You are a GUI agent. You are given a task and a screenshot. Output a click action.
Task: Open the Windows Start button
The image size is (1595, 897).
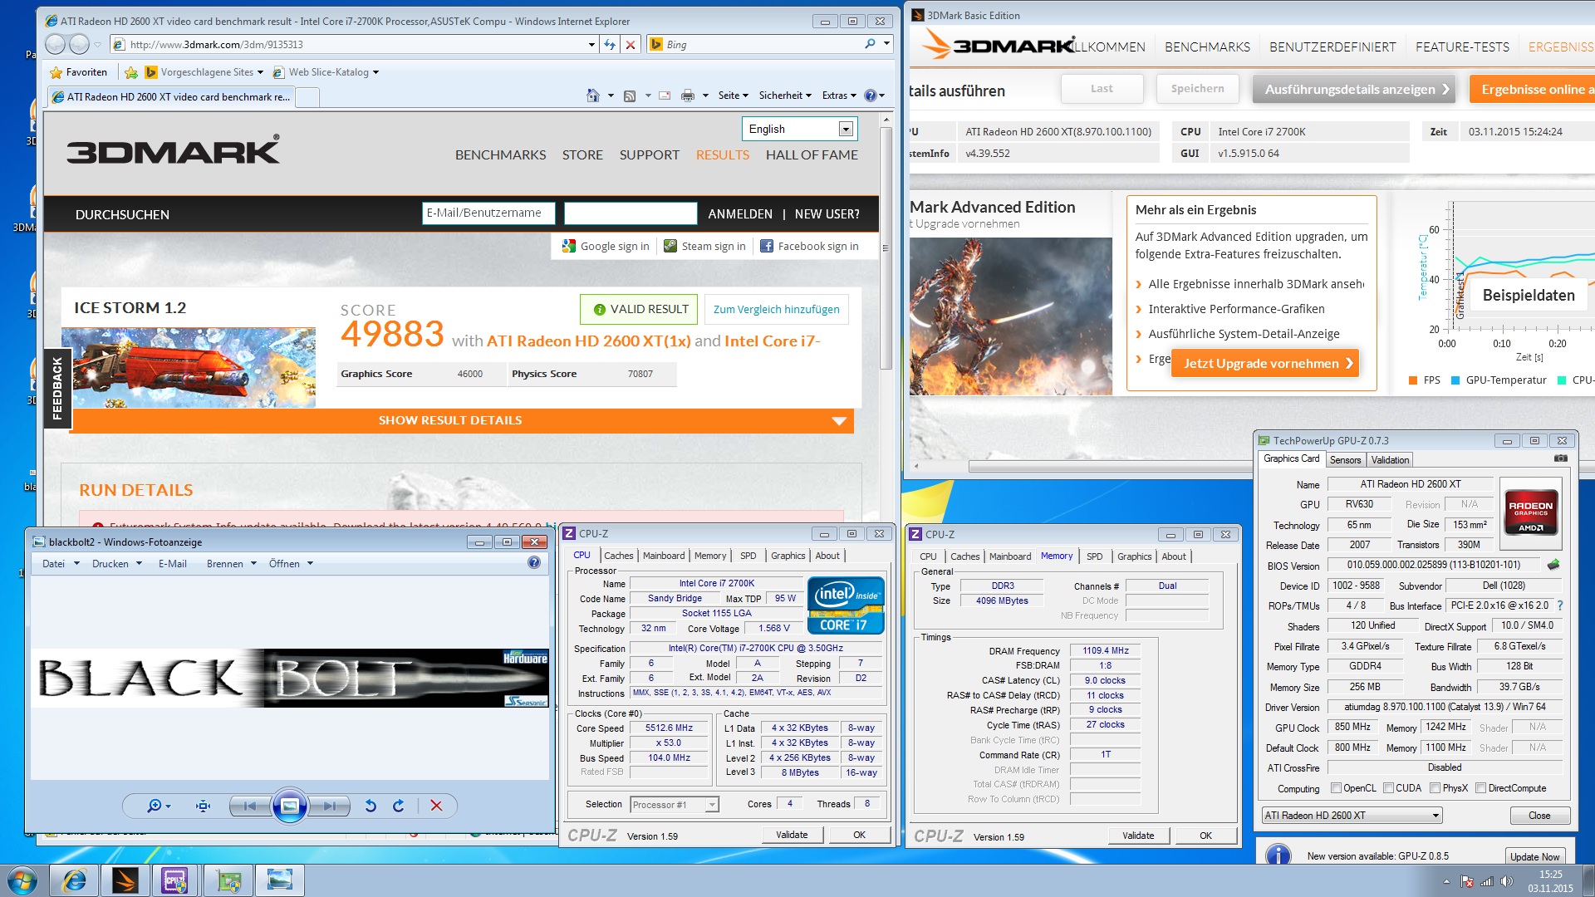(22, 880)
